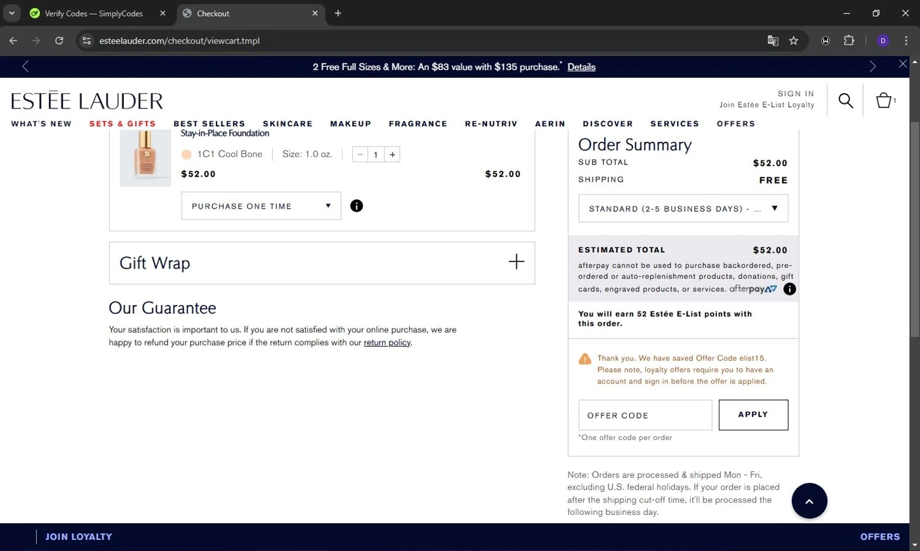Open the Standard shipping method dropdown
920x551 pixels.
click(683, 209)
